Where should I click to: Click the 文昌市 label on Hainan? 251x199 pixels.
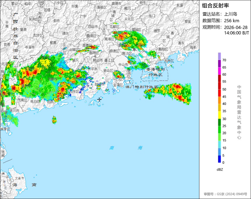click(20, 178)
